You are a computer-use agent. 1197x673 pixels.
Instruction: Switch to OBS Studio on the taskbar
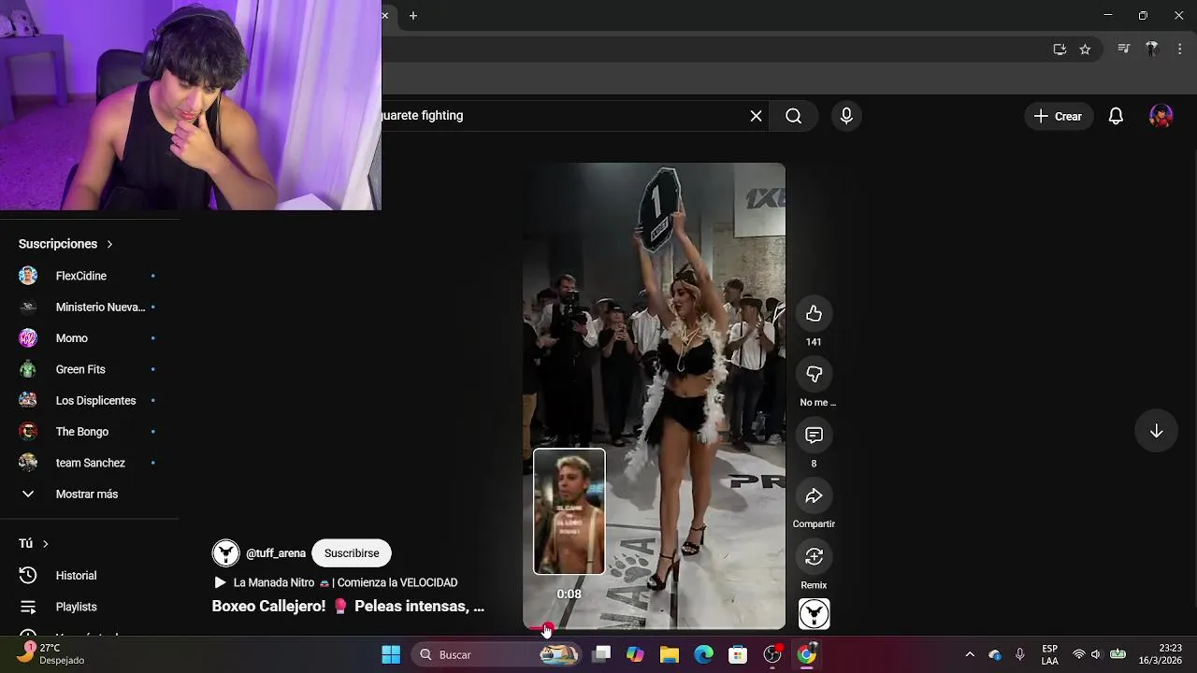click(772, 654)
